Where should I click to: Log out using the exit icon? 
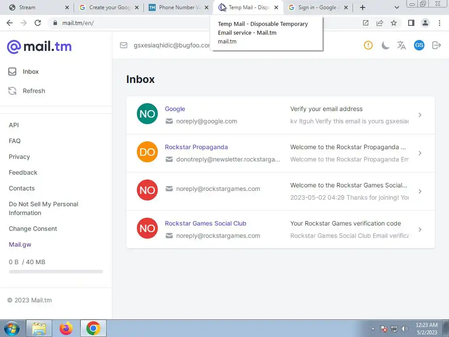[436, 45]
